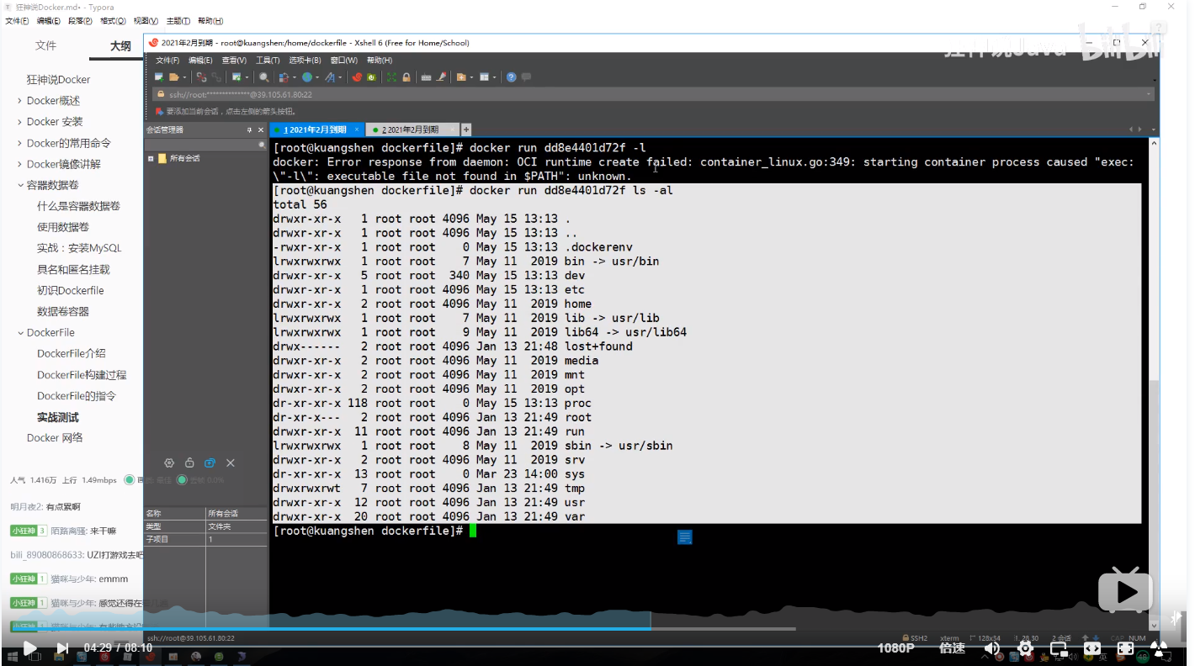Click the large play overlay button on video

pos(1125,590)
